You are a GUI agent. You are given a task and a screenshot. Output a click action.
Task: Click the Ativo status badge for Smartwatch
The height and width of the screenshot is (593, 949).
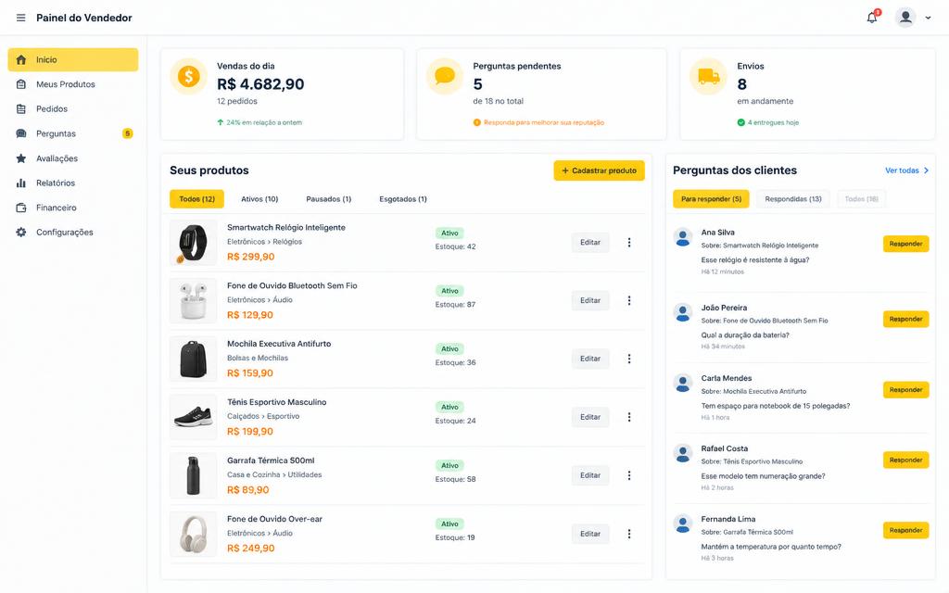[449, 233]
